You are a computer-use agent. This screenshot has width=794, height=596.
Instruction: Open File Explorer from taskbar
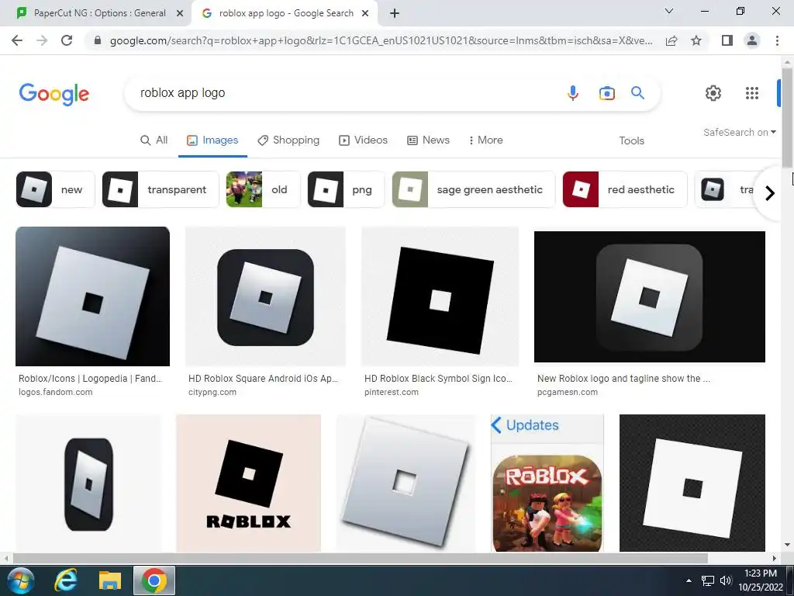[110, 580]
